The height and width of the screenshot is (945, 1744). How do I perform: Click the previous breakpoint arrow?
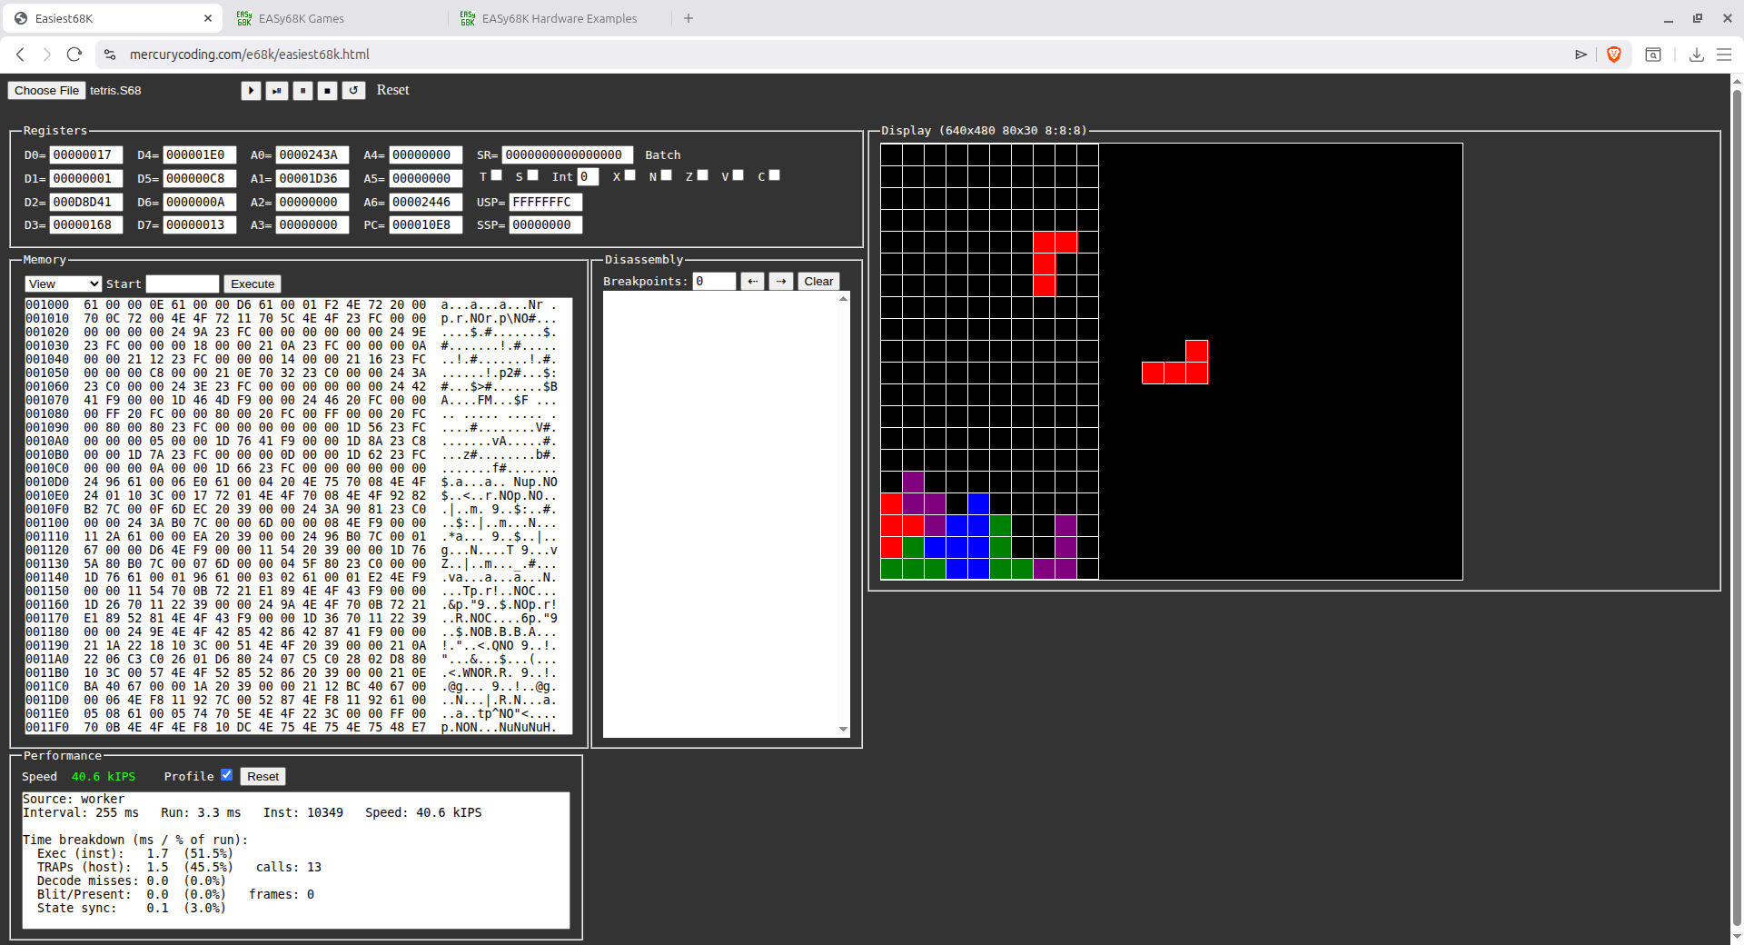pyautogui.click(x=752, y=281)
